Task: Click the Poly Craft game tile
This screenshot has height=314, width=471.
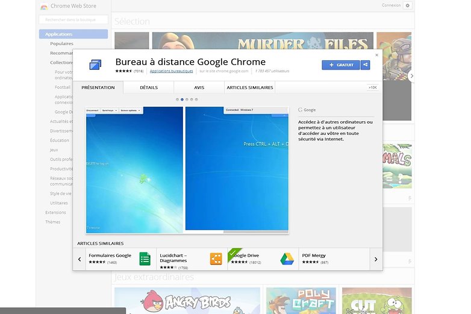Action: [x=301, y=301]
